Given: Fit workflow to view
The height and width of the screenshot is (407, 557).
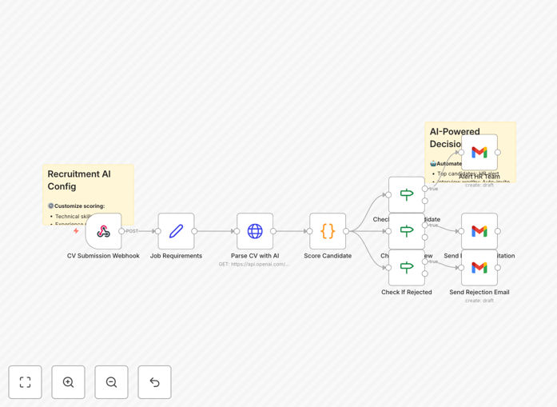Looking at the screenshot, I should coord(26,382).
